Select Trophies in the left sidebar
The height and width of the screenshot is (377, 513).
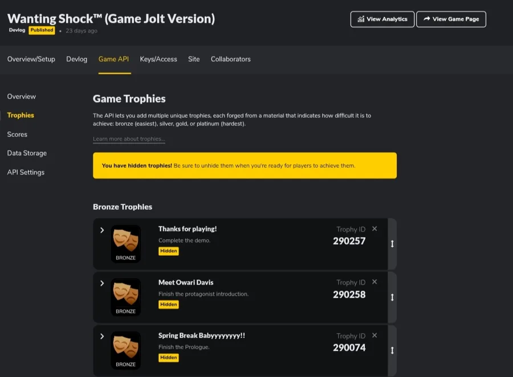[x=21, y=115]
